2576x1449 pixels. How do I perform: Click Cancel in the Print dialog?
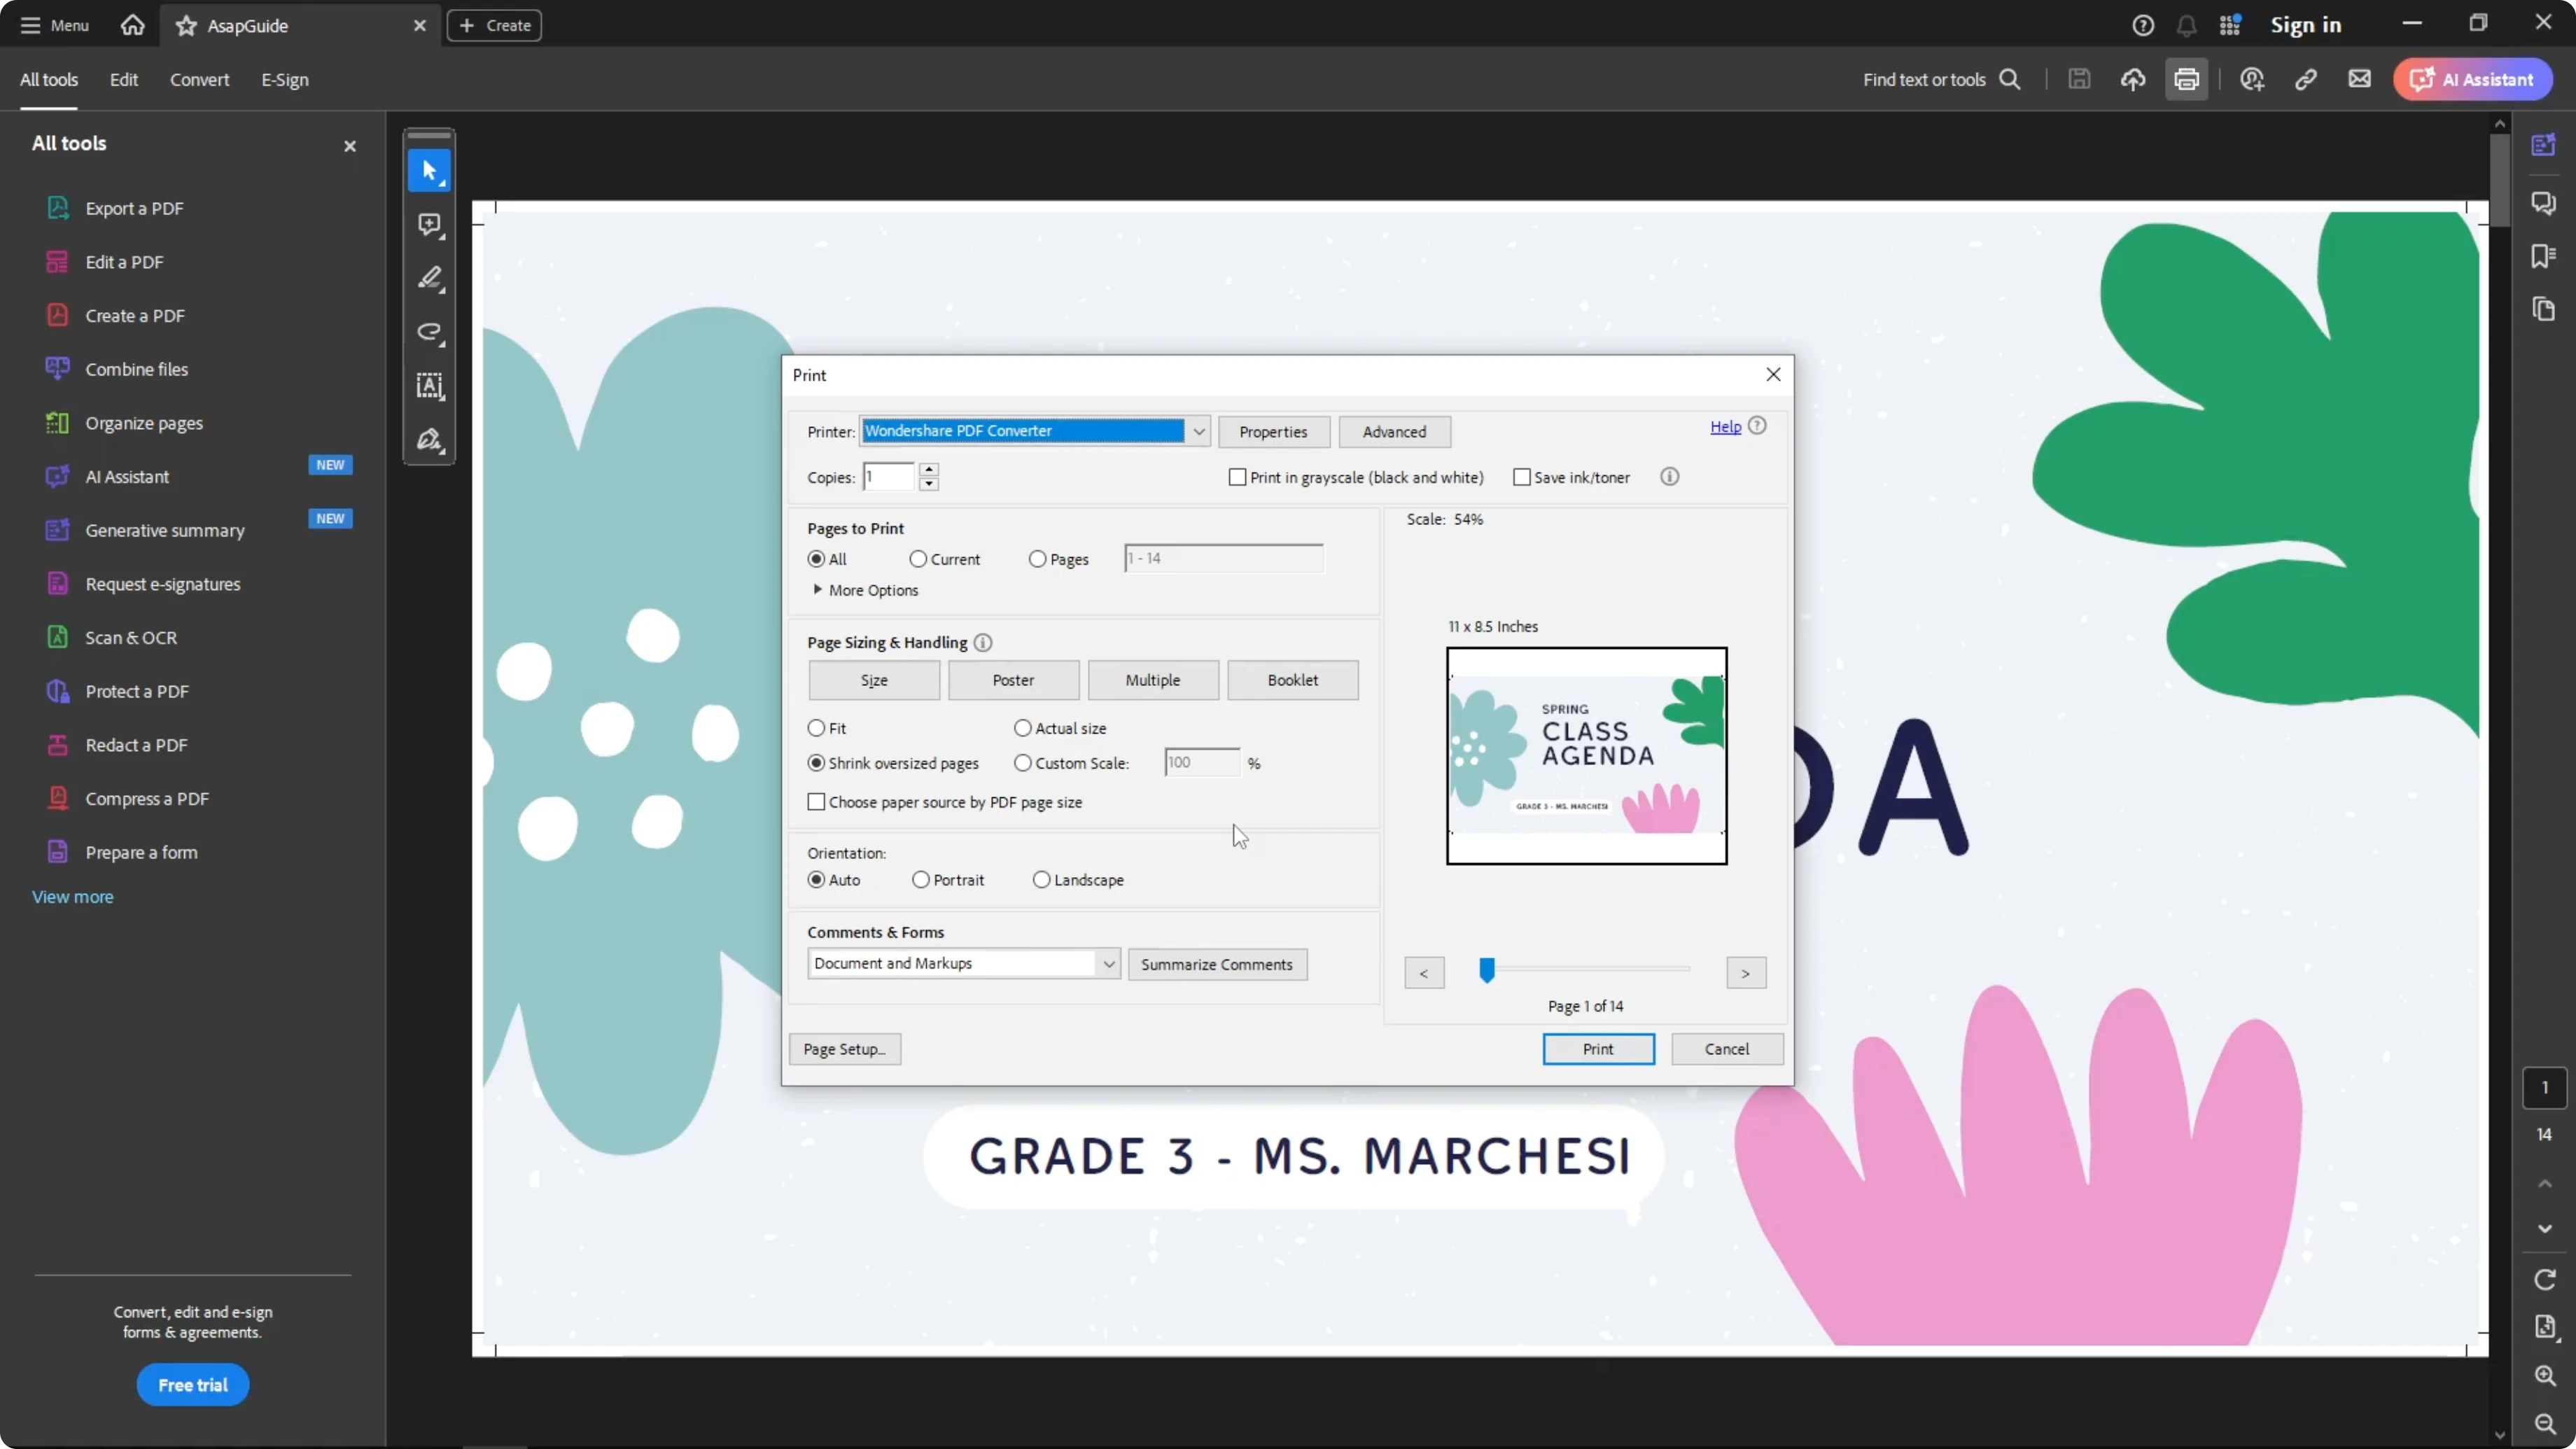point(1726,1049)
